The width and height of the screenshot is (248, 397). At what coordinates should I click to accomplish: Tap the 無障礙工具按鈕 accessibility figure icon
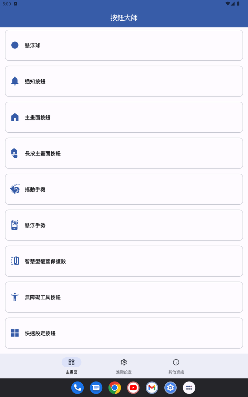15,297
